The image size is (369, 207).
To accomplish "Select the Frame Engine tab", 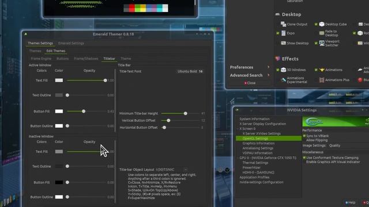I will 41,59.
